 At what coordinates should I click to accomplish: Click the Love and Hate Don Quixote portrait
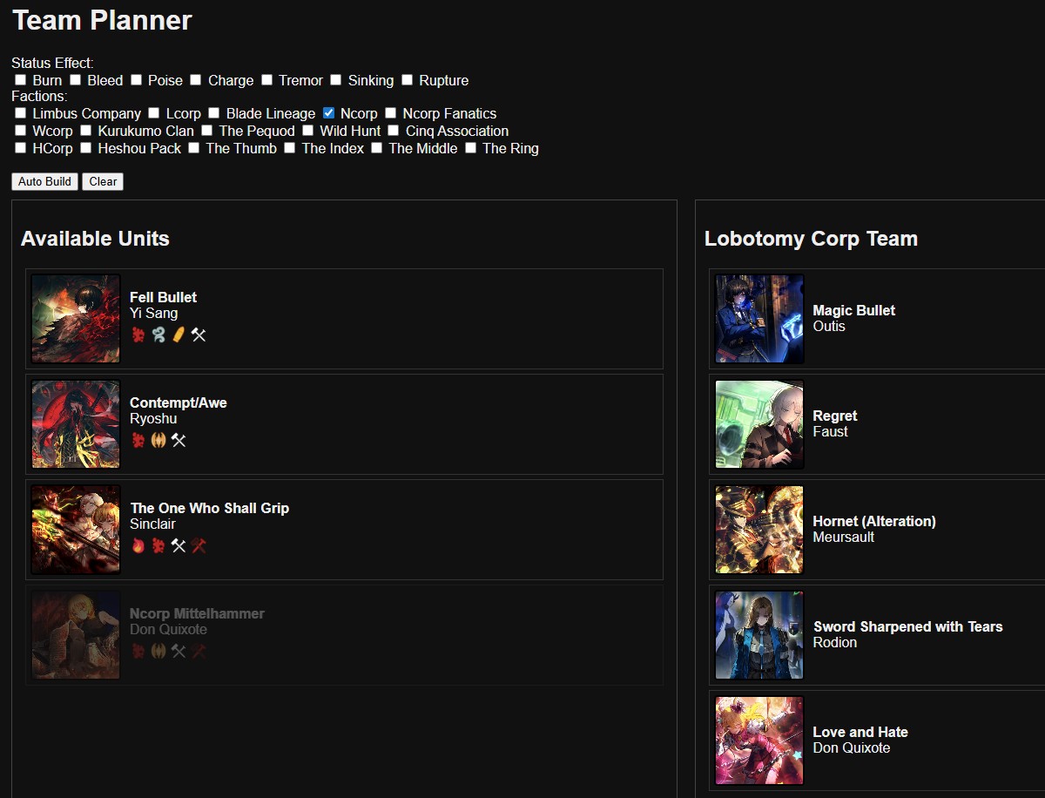click(x=759, y=741)
